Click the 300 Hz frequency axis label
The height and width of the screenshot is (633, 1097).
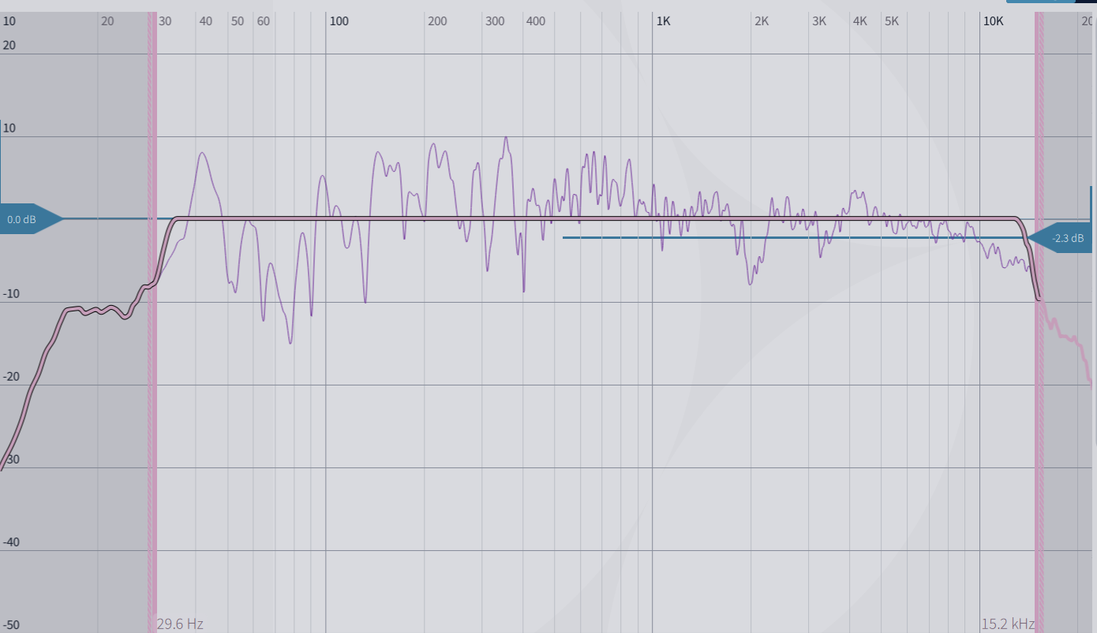pos(495,21)
